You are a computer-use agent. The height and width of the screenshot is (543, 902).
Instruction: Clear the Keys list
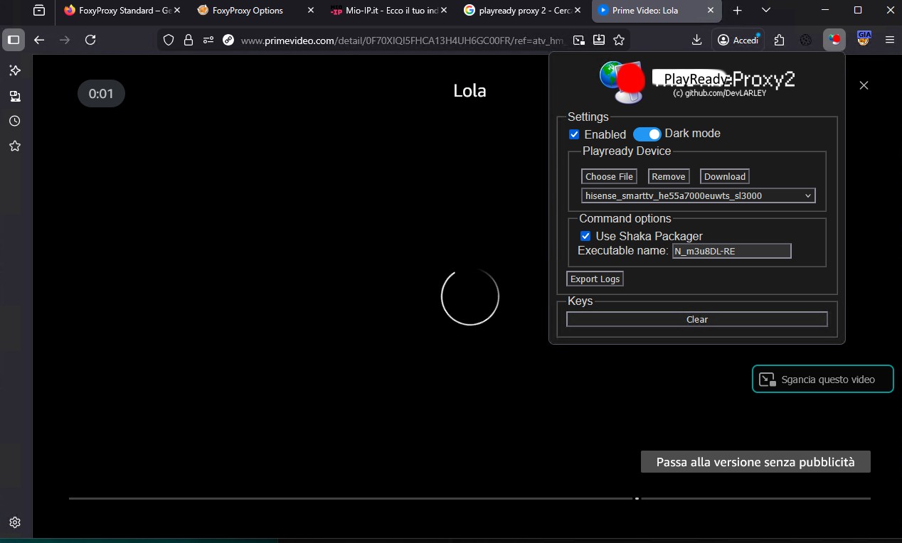[x=697, y=319]
